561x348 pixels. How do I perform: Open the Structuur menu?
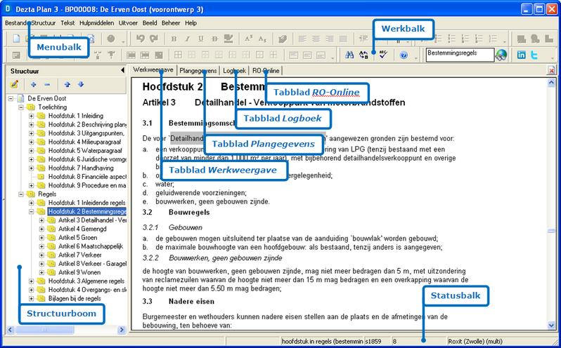click(44, 23)
